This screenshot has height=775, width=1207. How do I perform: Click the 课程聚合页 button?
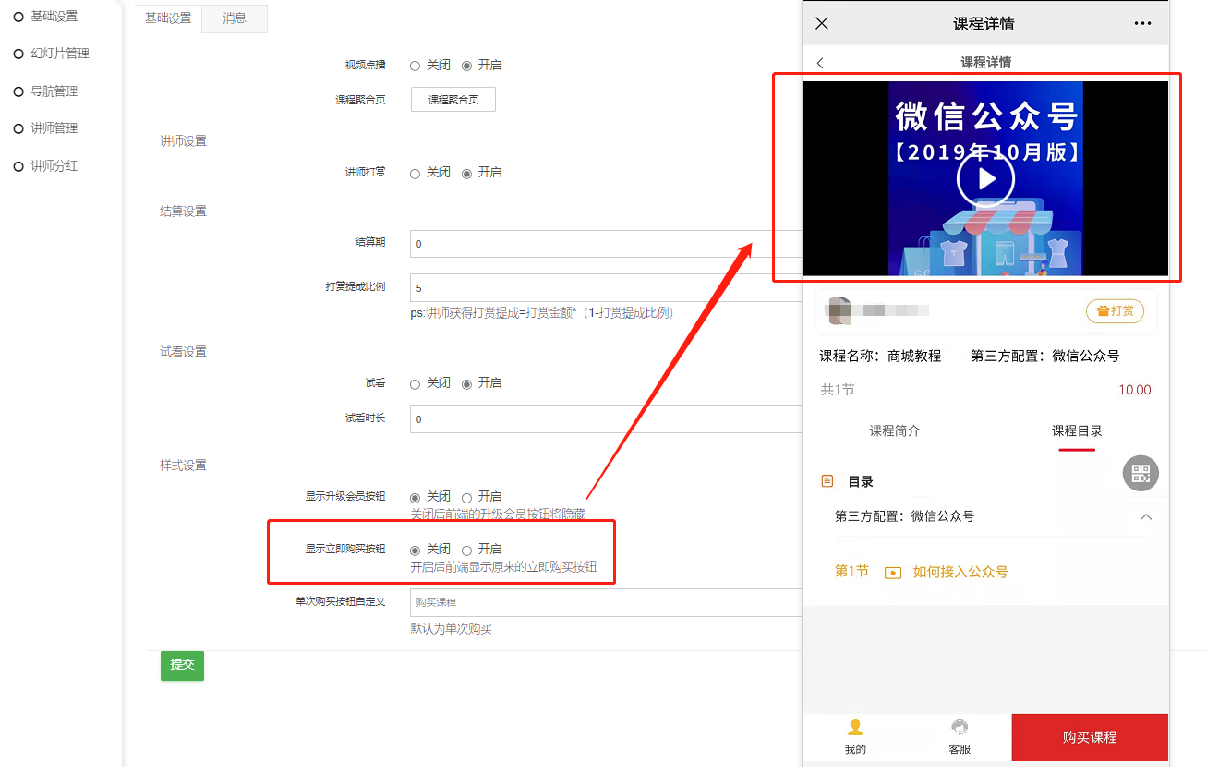click(453, 100)
